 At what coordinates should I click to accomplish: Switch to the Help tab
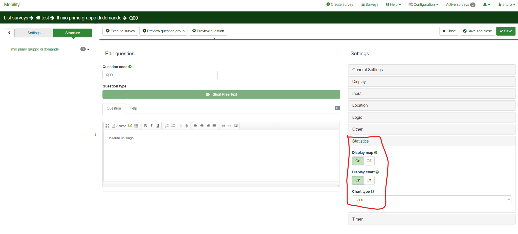coord(133,108)
